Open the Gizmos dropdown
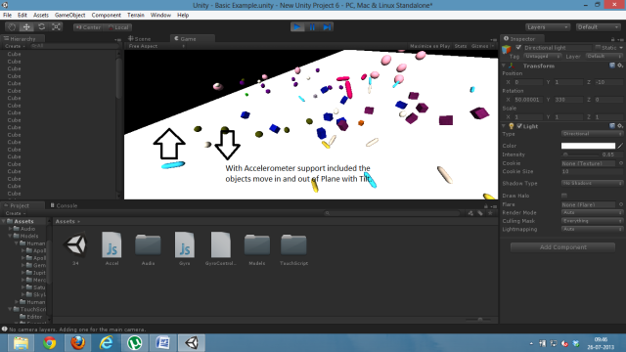The image size is (626, 352). coord(482,46)
